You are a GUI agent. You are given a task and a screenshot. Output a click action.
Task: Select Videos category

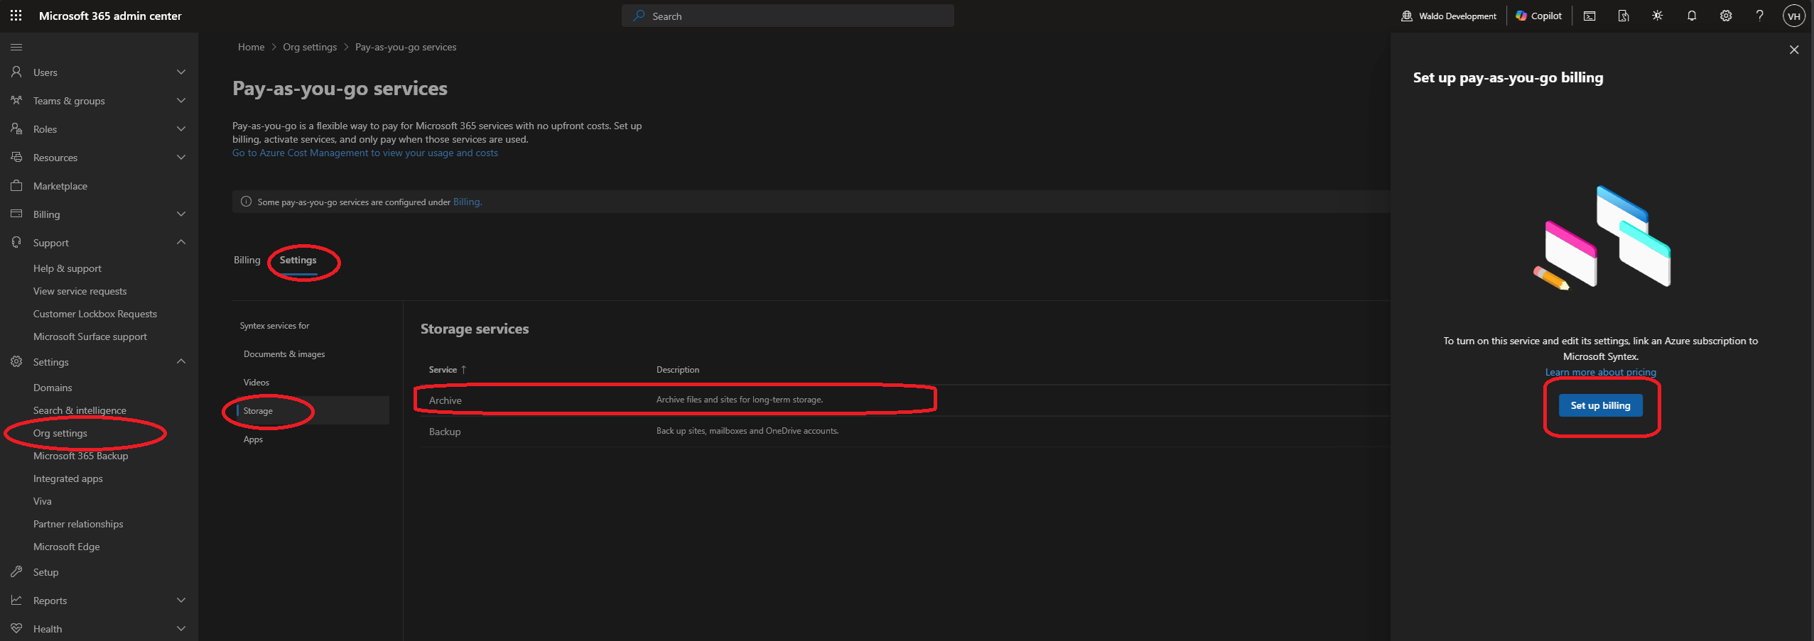pos(257,383)
